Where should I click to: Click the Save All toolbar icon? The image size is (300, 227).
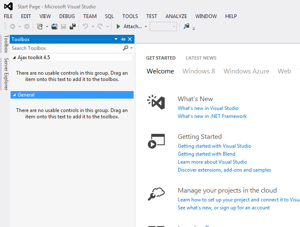click(73, 26)
